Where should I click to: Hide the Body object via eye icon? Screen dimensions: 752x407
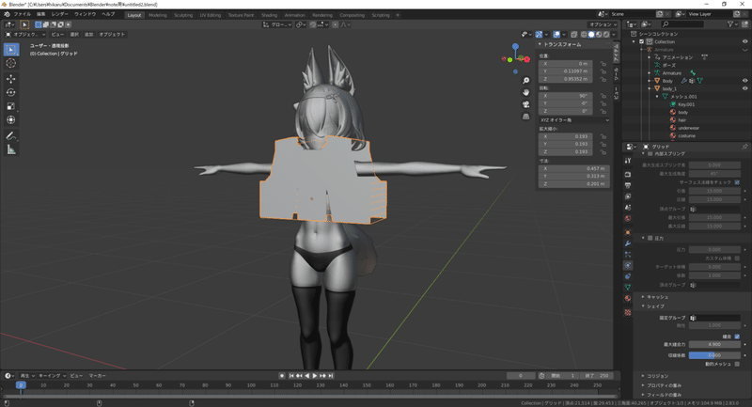pos(744,81)
